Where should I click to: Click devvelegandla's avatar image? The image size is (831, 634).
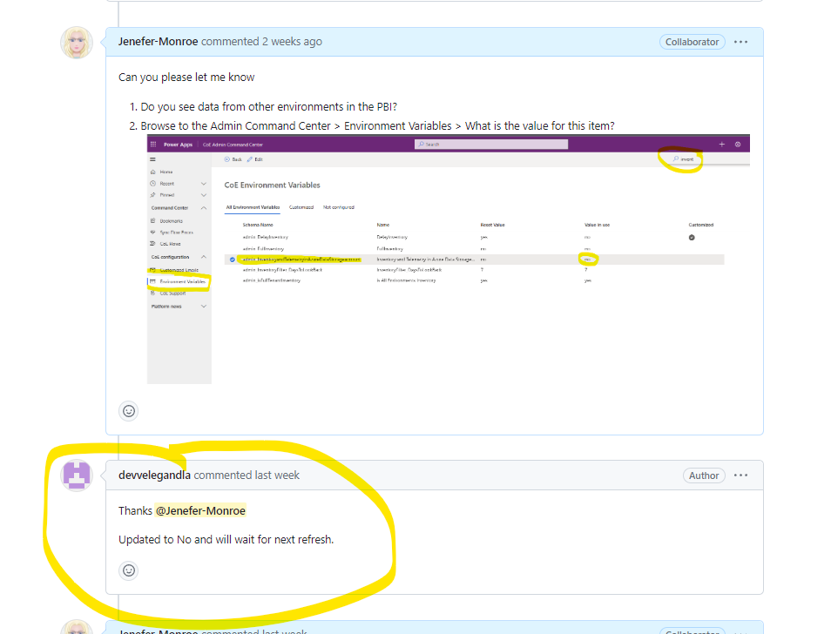click(77, 475)
